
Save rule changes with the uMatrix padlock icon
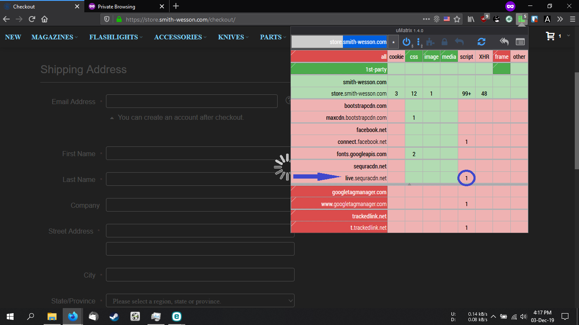[x=445, y=42]
